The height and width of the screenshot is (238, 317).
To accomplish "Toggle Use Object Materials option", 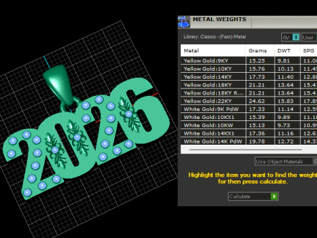I will point(286,161).
